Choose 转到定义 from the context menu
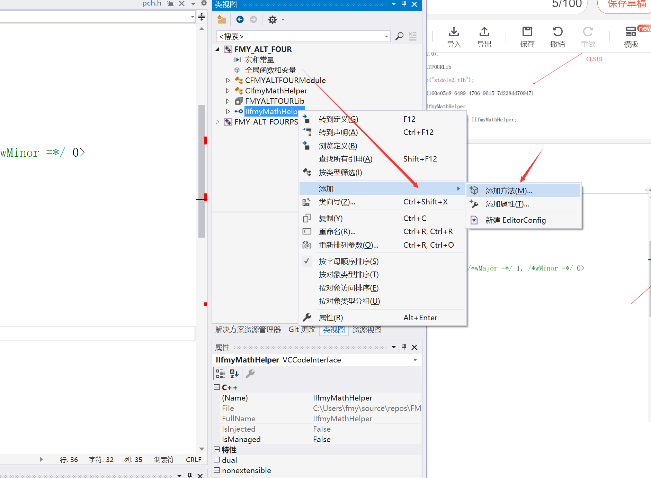Viewport: 651px width, 478px height. [382, 119]
